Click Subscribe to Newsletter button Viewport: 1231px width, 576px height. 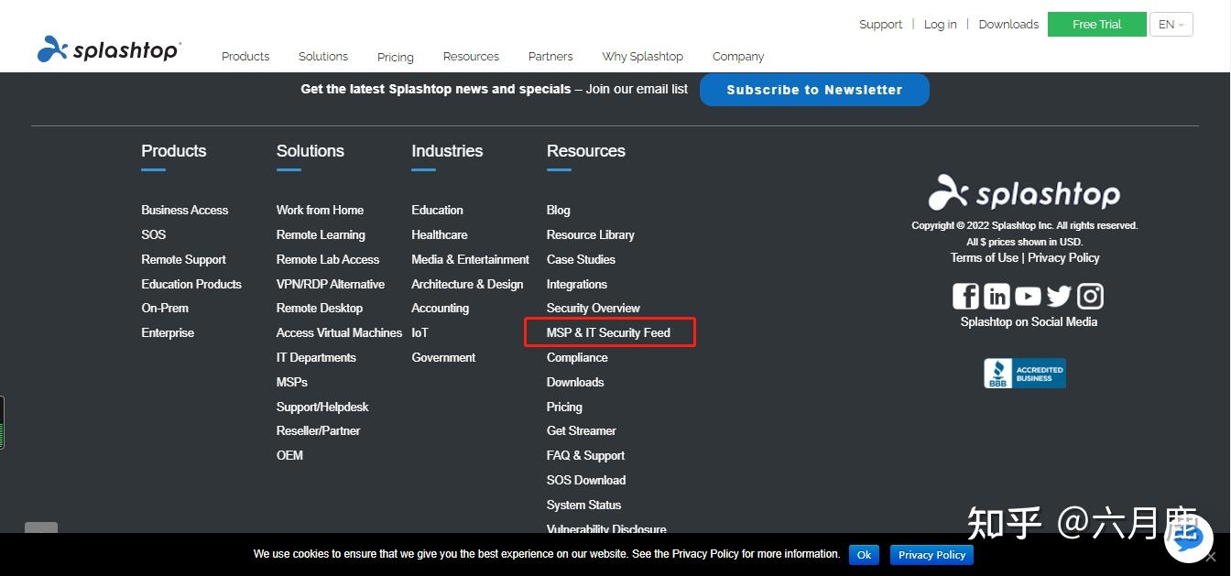[814, 90]
